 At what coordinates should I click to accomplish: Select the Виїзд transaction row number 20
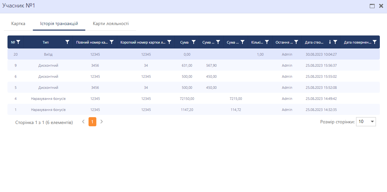coord(16,54)
